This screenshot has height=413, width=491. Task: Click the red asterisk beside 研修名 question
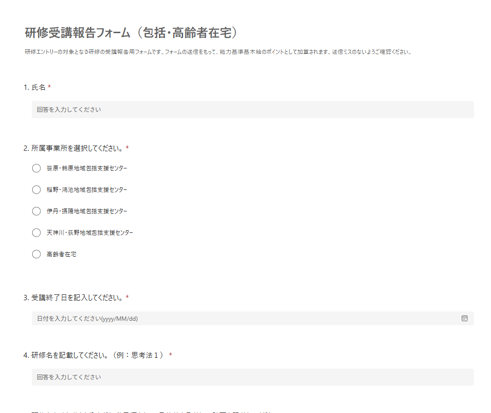pyautogui.click(x=171, y=355)
